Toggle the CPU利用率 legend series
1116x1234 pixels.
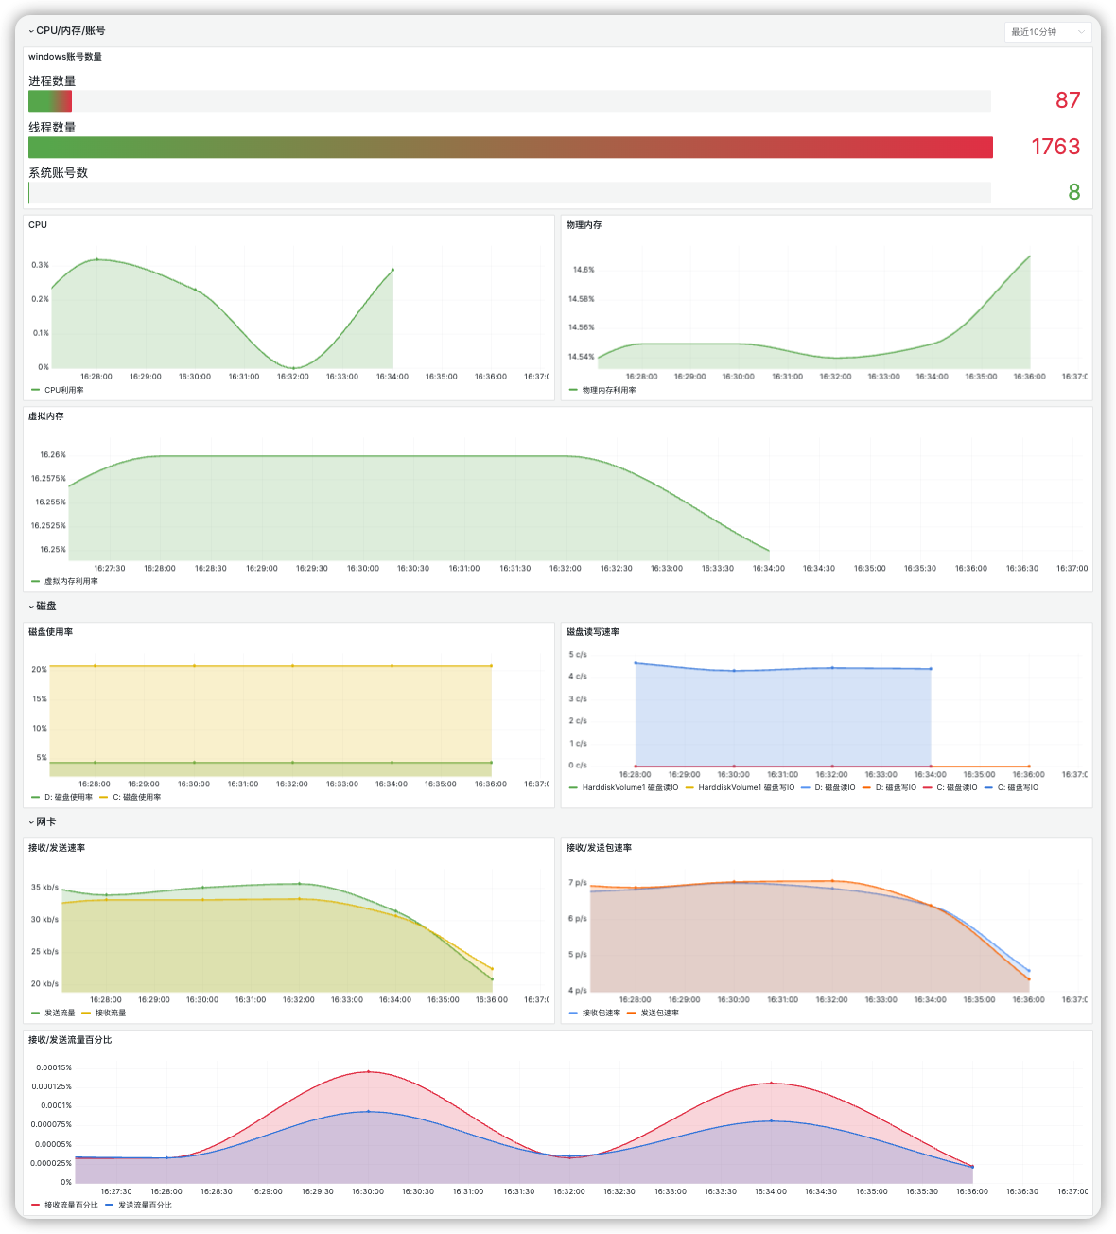point(58,390)
